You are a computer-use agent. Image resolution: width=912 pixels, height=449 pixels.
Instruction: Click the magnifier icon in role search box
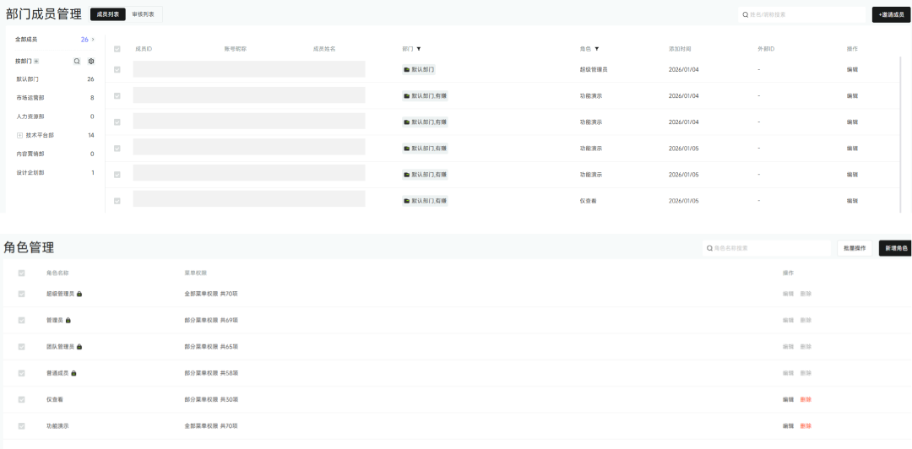click(x=709, y=248)
